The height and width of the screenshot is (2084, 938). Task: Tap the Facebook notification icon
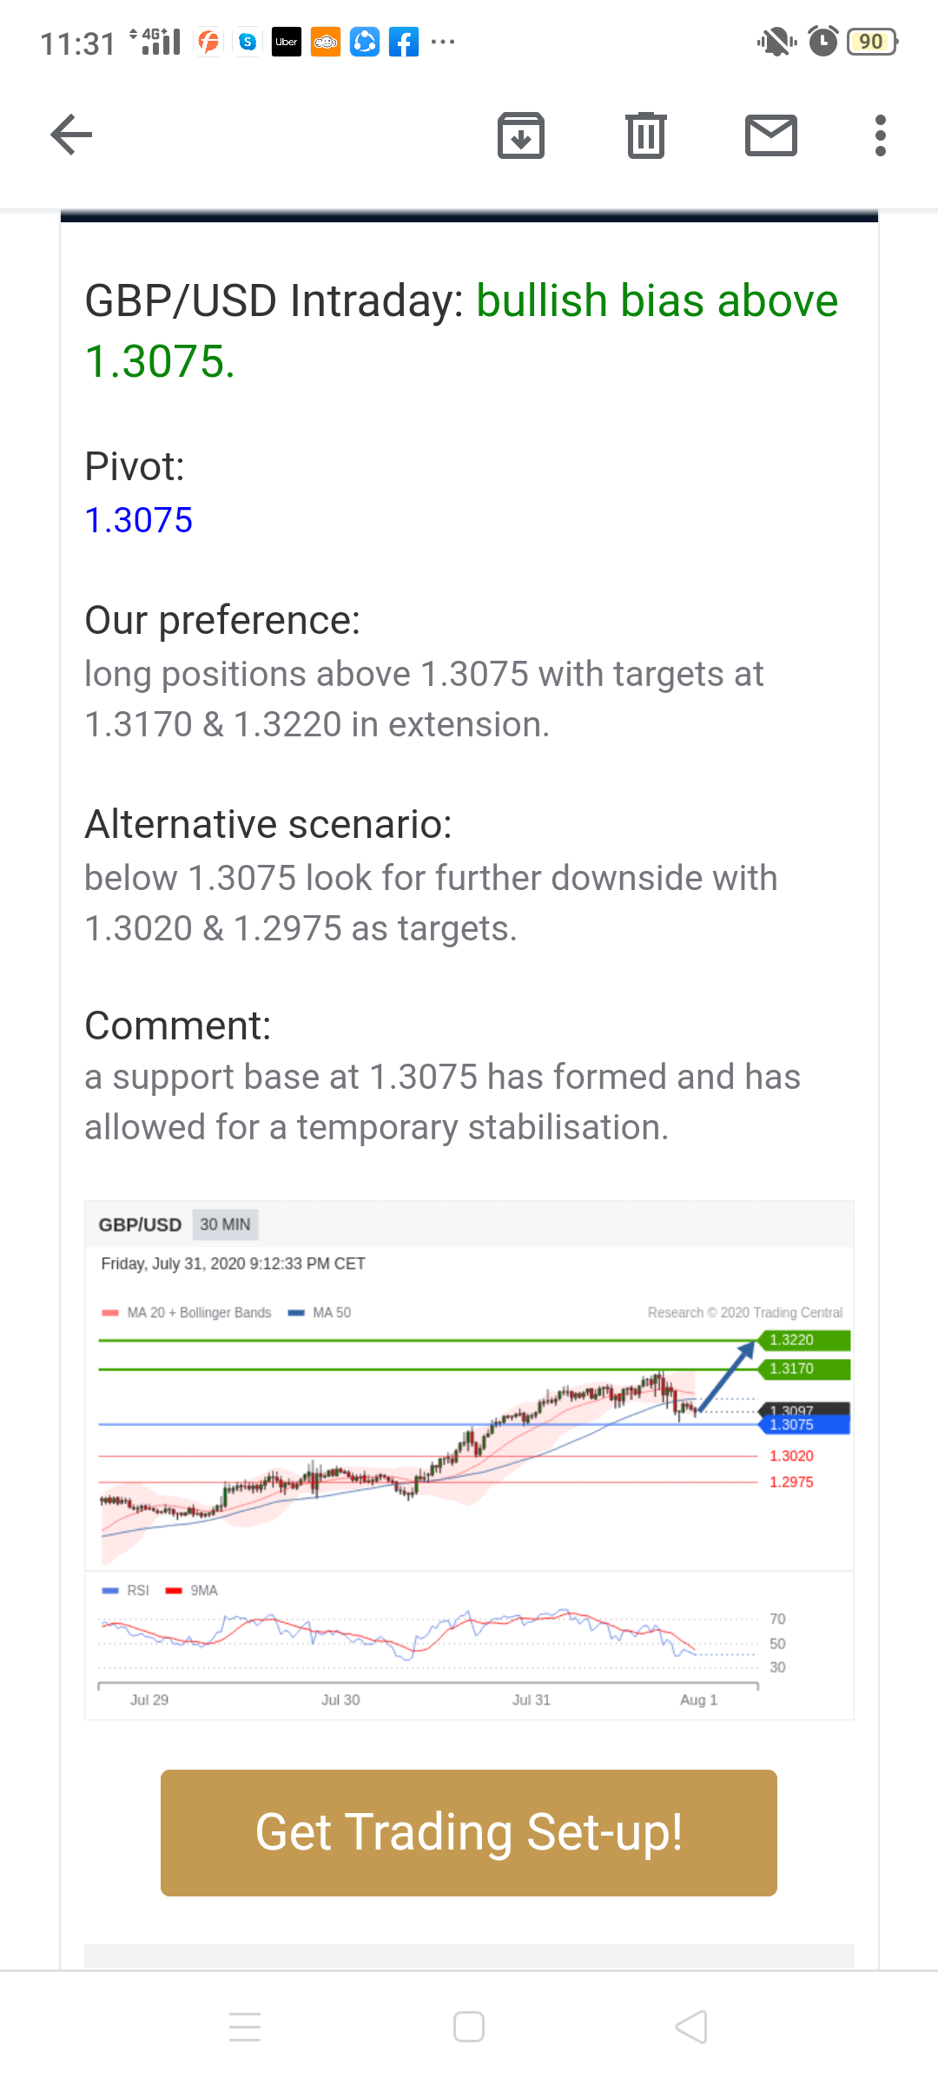(404, 42)
